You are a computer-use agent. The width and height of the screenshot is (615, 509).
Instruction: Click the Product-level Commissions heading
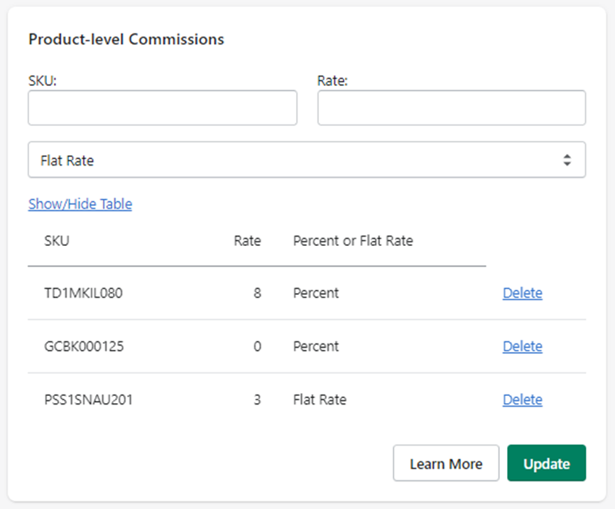coord(126,39)
